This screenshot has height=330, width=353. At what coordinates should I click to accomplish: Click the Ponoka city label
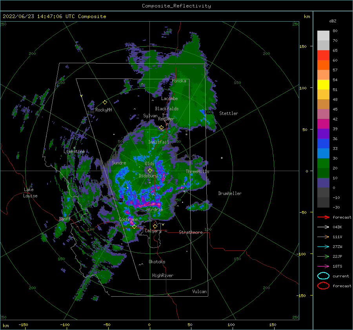coord(179,81)
